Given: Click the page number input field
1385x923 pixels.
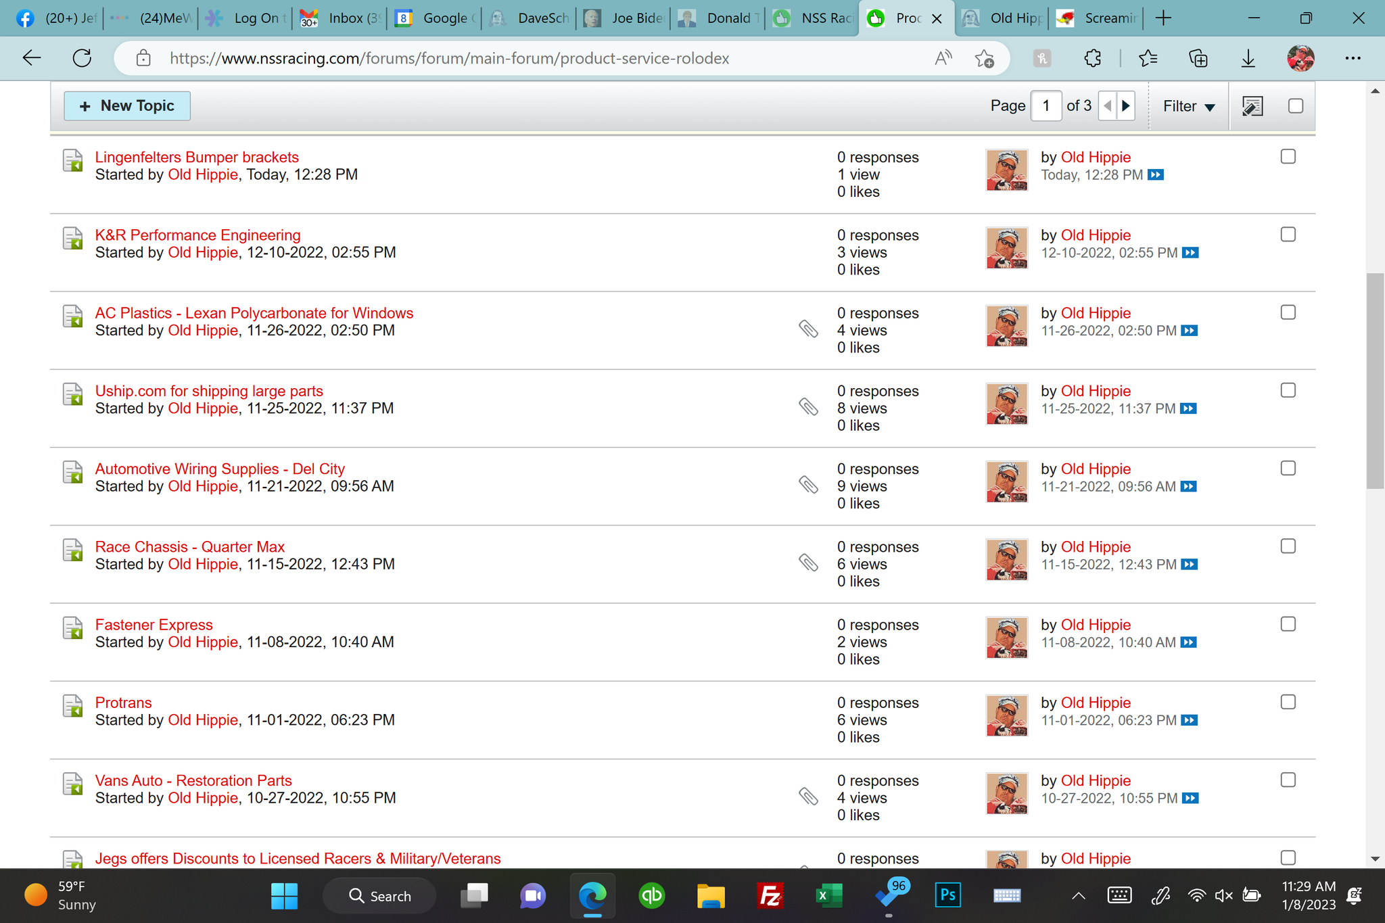Looking at the screenshot, I should (x=1046, y=106).
